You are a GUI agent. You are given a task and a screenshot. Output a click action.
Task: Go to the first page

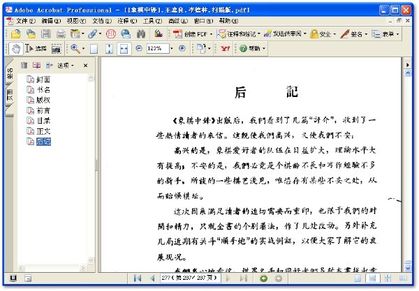138,278
